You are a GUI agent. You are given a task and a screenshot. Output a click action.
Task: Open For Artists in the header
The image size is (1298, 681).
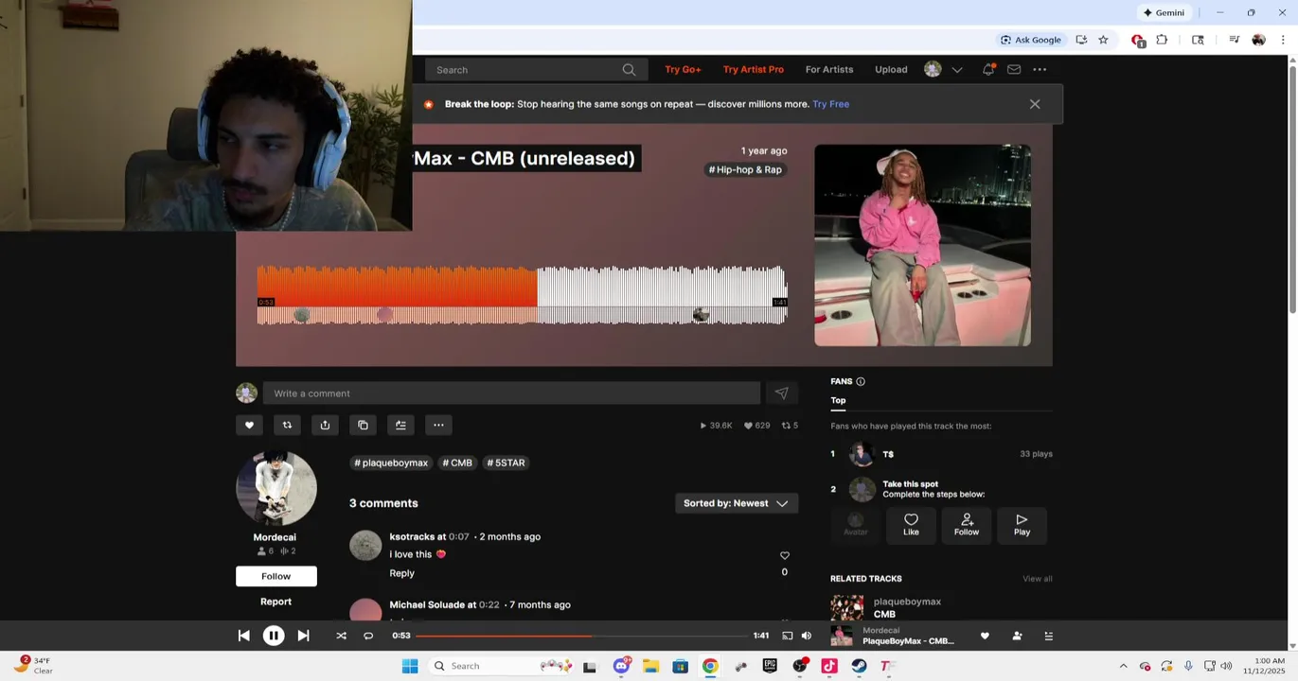coord(829,69)
